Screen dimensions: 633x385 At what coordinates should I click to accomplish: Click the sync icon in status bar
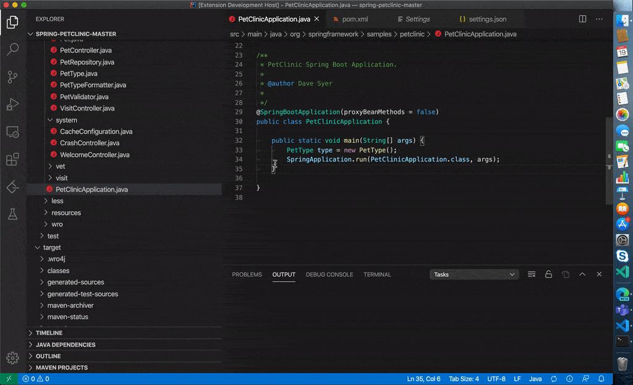pos(554,379)
